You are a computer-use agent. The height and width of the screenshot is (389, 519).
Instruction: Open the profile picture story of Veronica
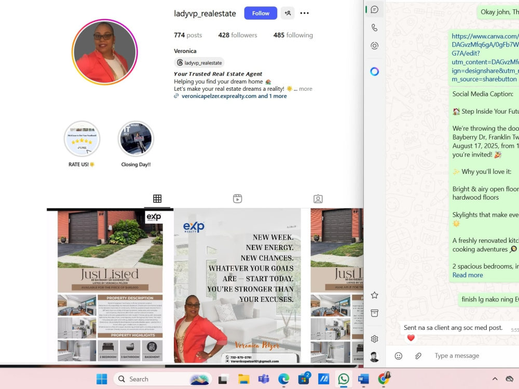[x=104, y=52]
